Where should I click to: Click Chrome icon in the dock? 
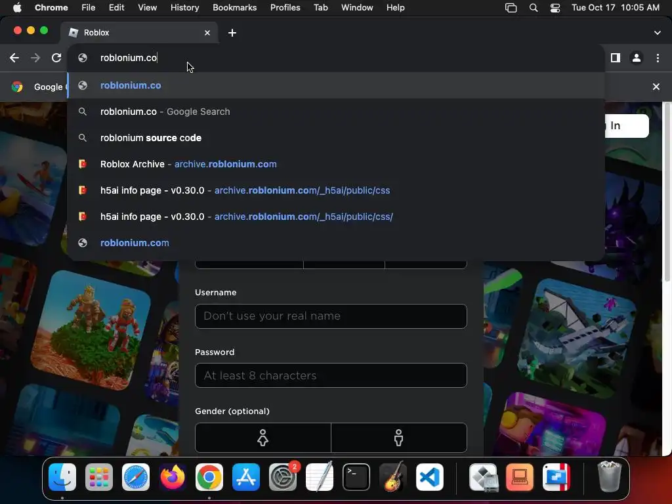209,477
